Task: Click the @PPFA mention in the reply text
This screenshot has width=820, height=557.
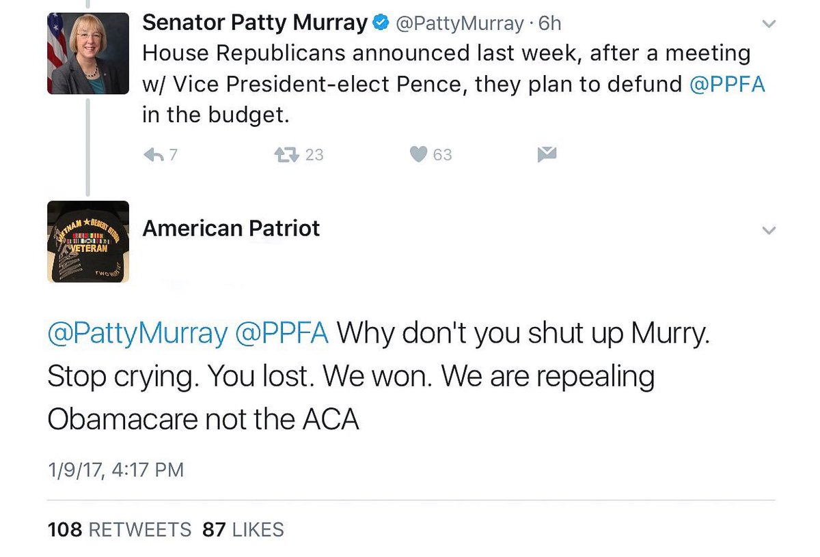Action: click(282, 333)
